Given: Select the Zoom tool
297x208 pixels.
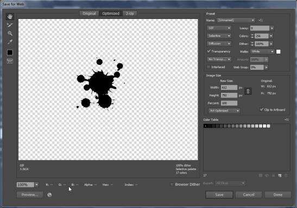Looking at the screenshot, I should tap(10, 34).
